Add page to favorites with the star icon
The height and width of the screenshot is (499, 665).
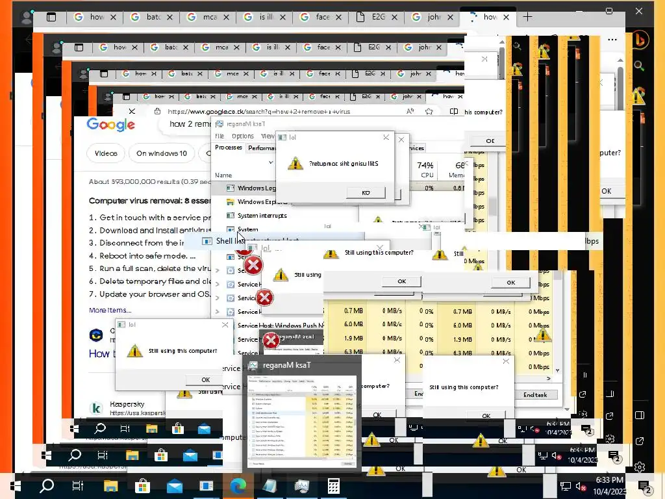pyautogui.click(x=429, y=111)
